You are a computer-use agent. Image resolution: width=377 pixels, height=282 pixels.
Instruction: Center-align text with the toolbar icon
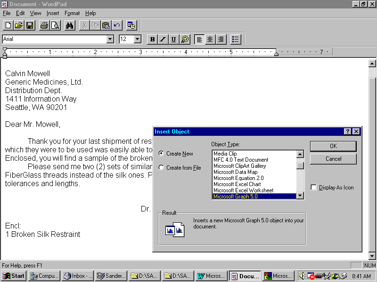tap(210, 39)
